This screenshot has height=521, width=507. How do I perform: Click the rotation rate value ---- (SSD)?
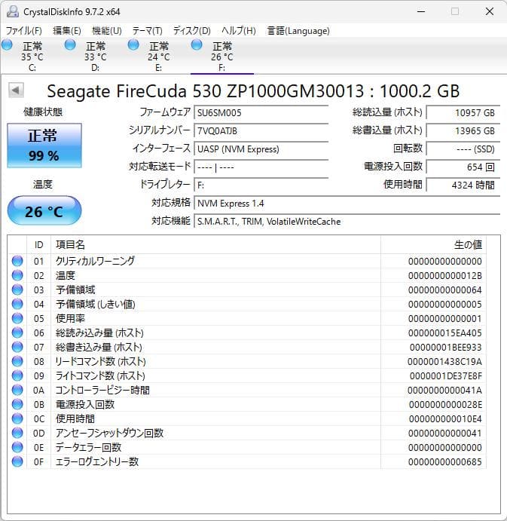click(x=463, y=149)
